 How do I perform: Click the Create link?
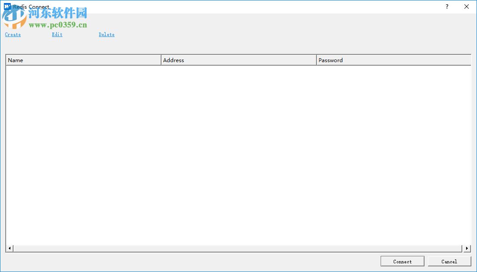coord(13,34)
